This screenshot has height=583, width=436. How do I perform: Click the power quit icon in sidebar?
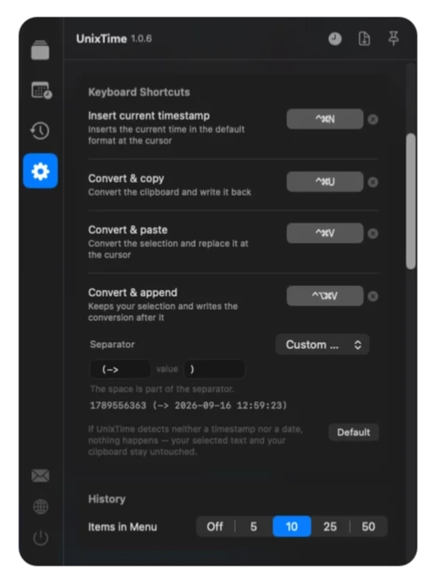[x=41, y=538]
